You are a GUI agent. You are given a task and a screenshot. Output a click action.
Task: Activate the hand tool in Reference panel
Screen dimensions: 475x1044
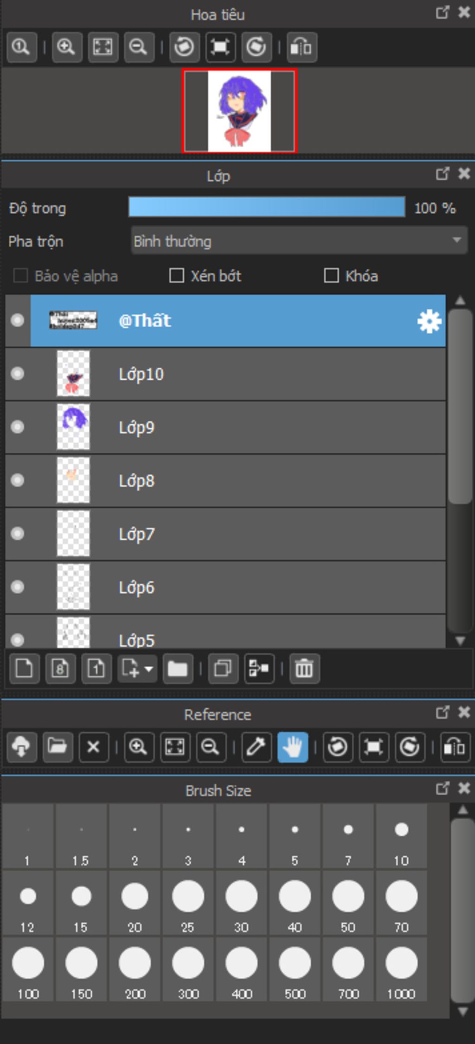293,747
